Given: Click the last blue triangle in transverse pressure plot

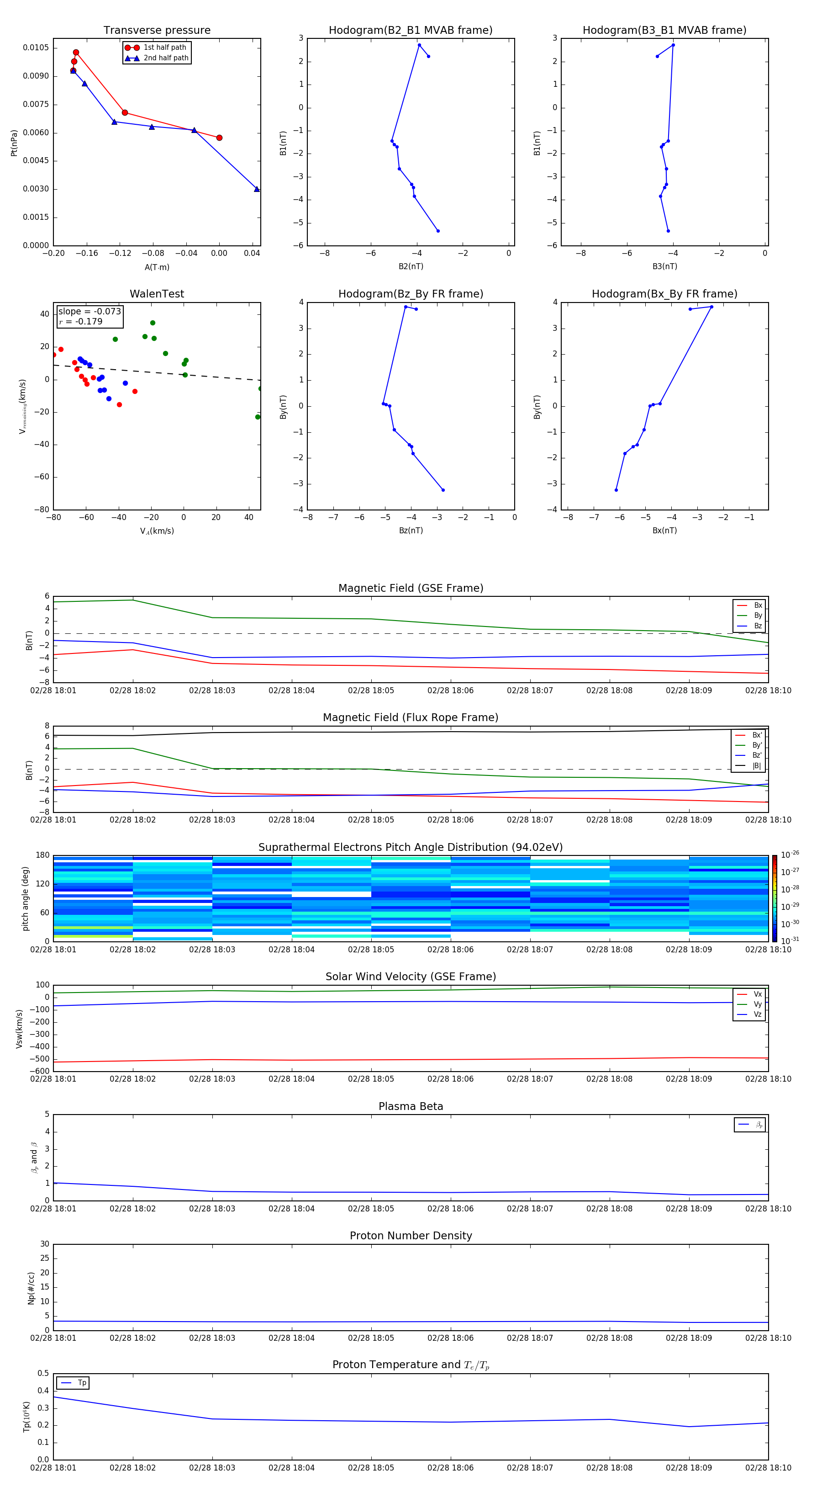Looking at the screenshot, I should pyautogui.click(x=257, y=189).
